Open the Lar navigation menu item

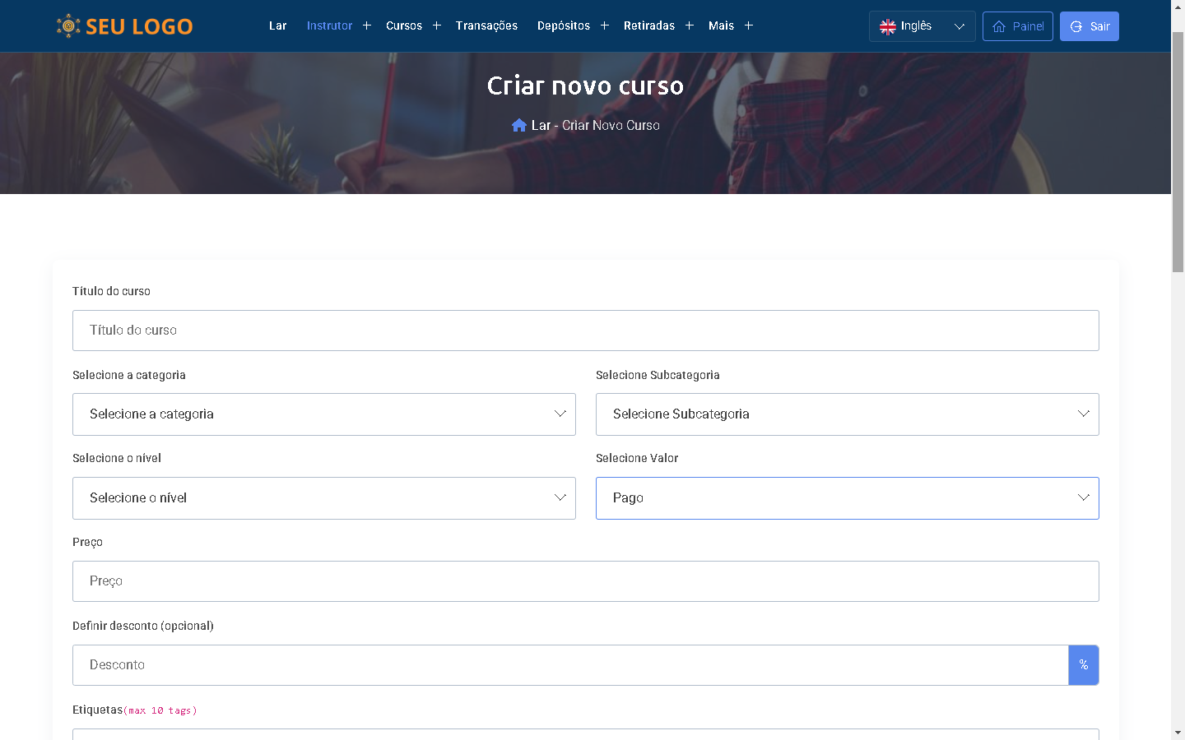277,25
